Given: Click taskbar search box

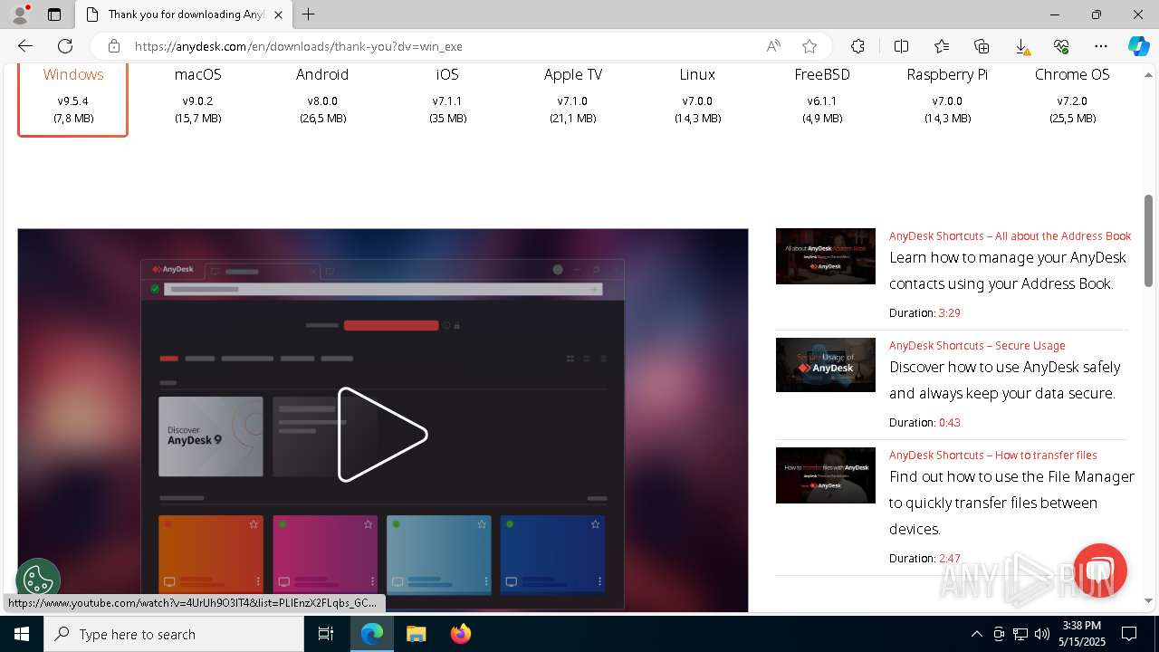Looking at the screenshot, I should point(174,634).
